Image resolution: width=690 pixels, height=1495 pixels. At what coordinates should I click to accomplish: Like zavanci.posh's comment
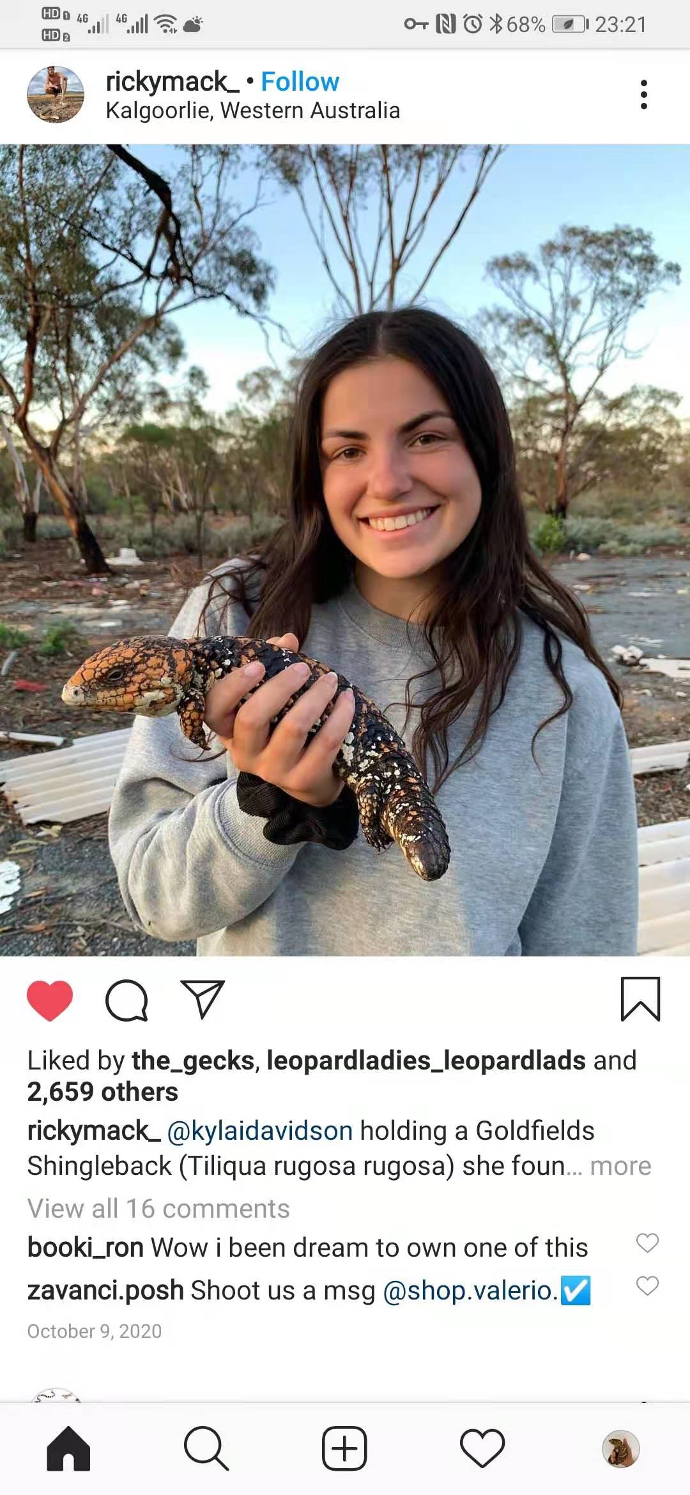pyautogui.click(x=647, y=1285)
